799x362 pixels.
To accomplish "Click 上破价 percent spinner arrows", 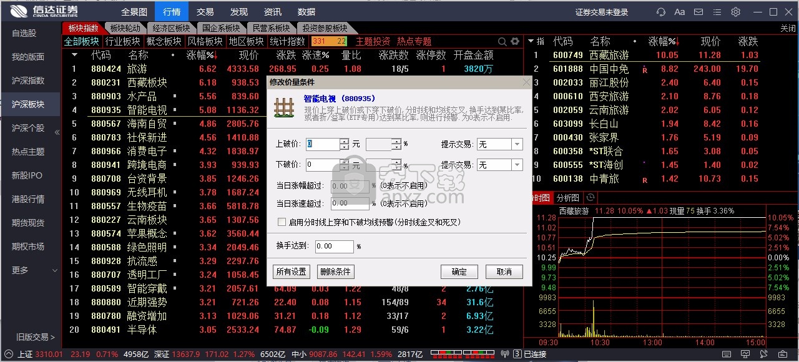I will pos(396,144).
